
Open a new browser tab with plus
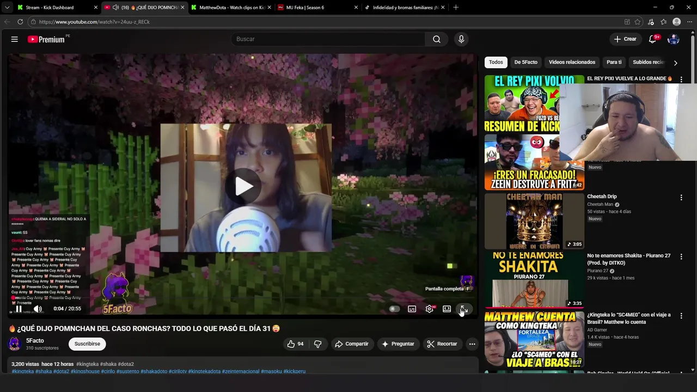click(456, 8)
